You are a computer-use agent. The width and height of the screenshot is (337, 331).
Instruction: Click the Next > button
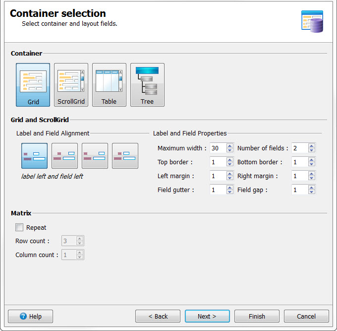click(x=207, y=316)
